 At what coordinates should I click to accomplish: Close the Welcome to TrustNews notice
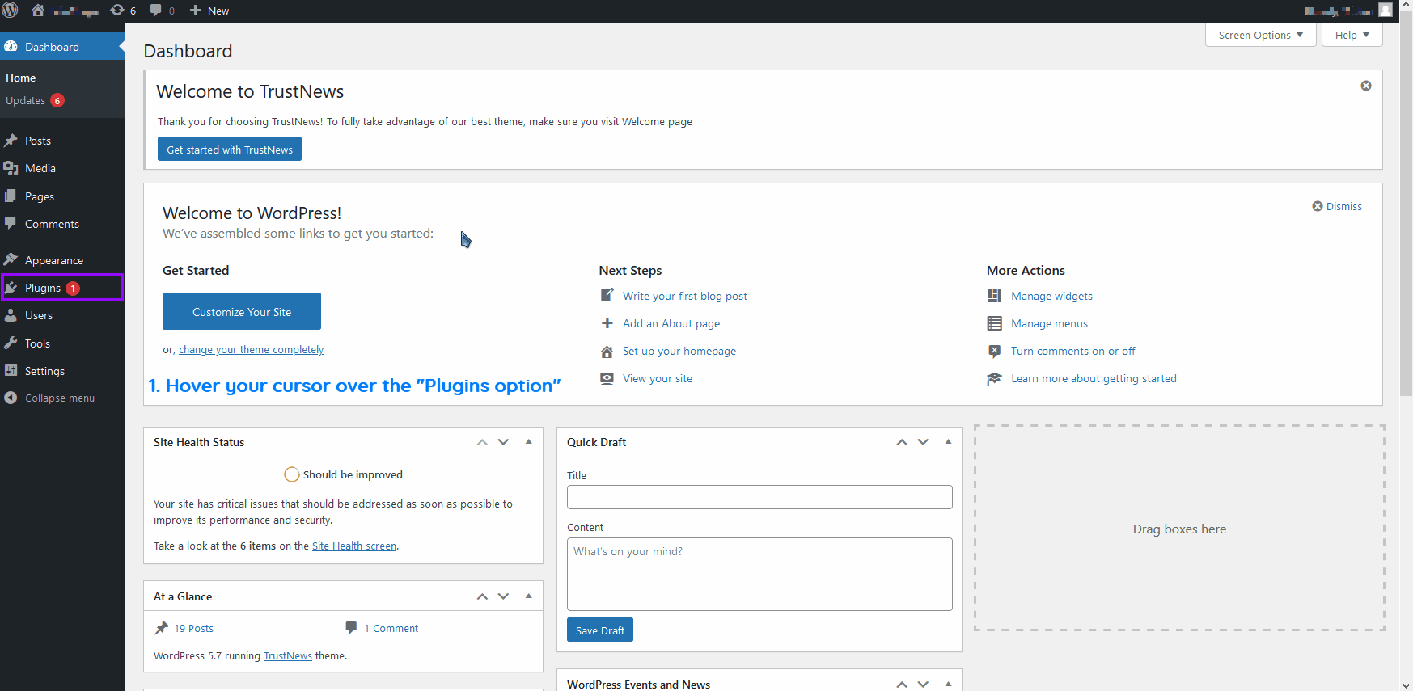coord(1365,86)
